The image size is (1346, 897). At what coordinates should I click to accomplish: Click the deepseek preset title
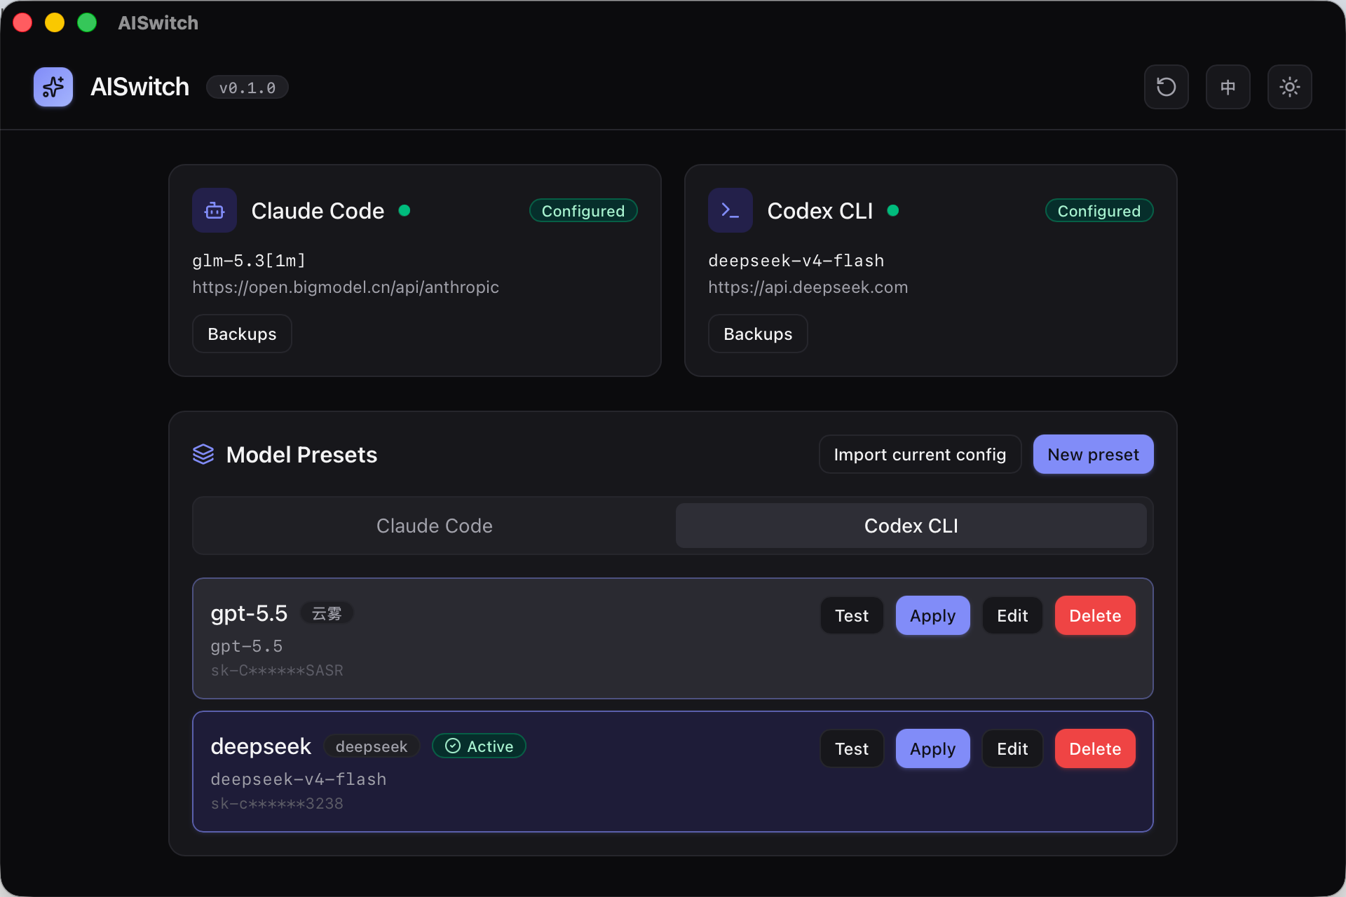pyautogui.click(x=261, y=746)
